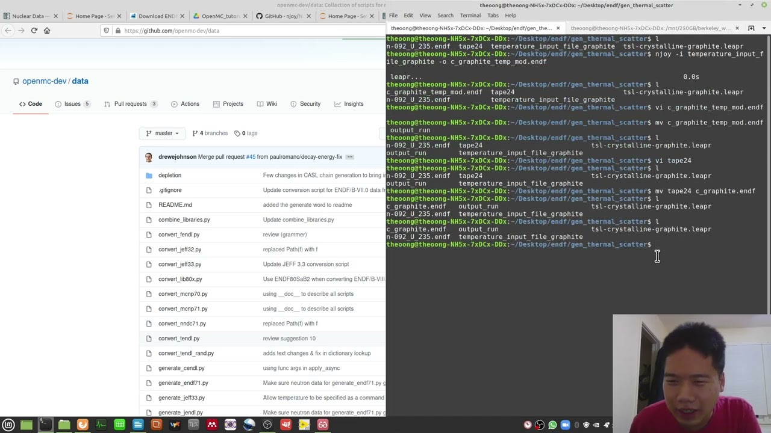Switch to the berkeley terminal tab
Viewport: 771px width, 433px height.
(x=651, y=28)
